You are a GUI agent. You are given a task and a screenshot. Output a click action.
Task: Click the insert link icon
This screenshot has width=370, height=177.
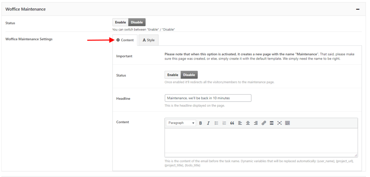pyautogui.click(x=264, y=123)
